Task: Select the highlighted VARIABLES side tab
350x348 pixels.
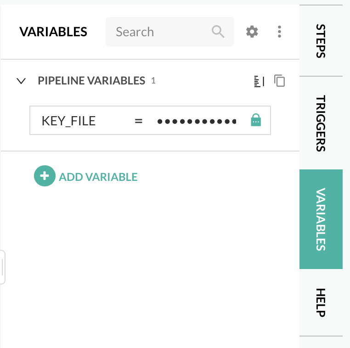Action: pos(321,219)
